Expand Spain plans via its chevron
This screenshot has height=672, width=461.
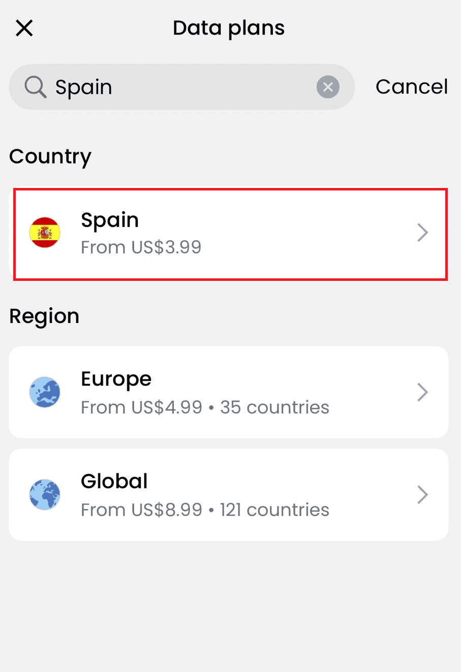422,233
